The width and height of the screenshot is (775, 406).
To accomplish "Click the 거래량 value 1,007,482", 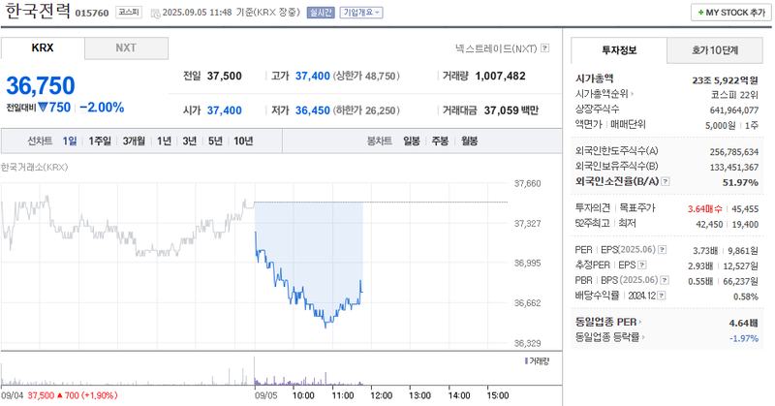I will [x=500, y=77].
